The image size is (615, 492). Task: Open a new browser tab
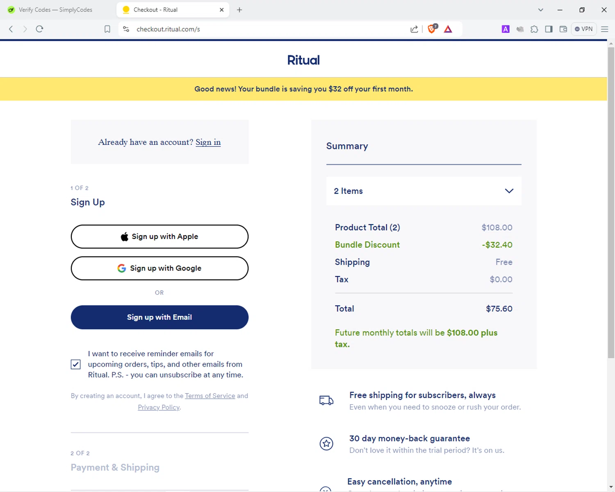tap(239, 10)
